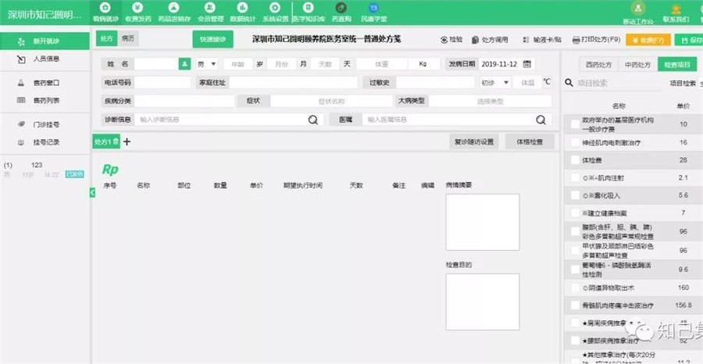The image size is (703, 364).
Task: Check the 腹部彩色多普勒超声常规检查 item
Action: click(575, 231)
